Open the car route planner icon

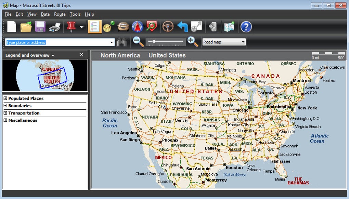click(123, 27)
